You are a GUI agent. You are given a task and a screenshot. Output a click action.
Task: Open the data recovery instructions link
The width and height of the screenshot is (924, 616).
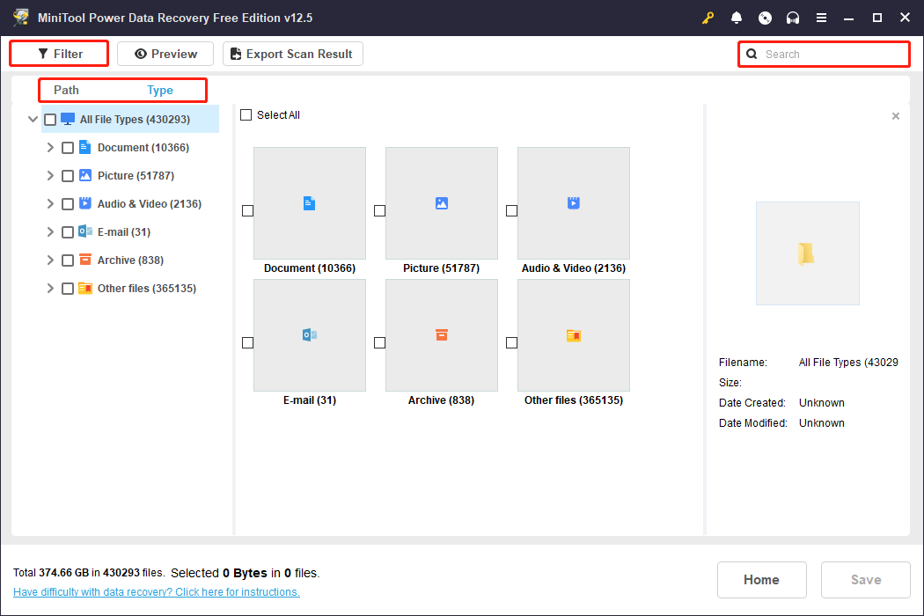pos(157,592)
